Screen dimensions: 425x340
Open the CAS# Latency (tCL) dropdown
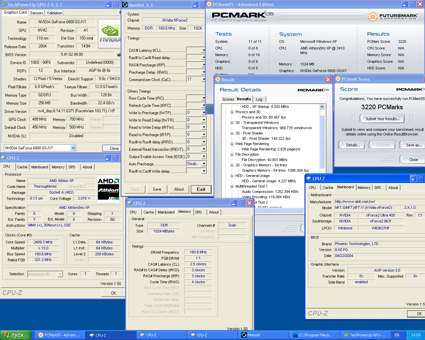click(x=203, y=50)
